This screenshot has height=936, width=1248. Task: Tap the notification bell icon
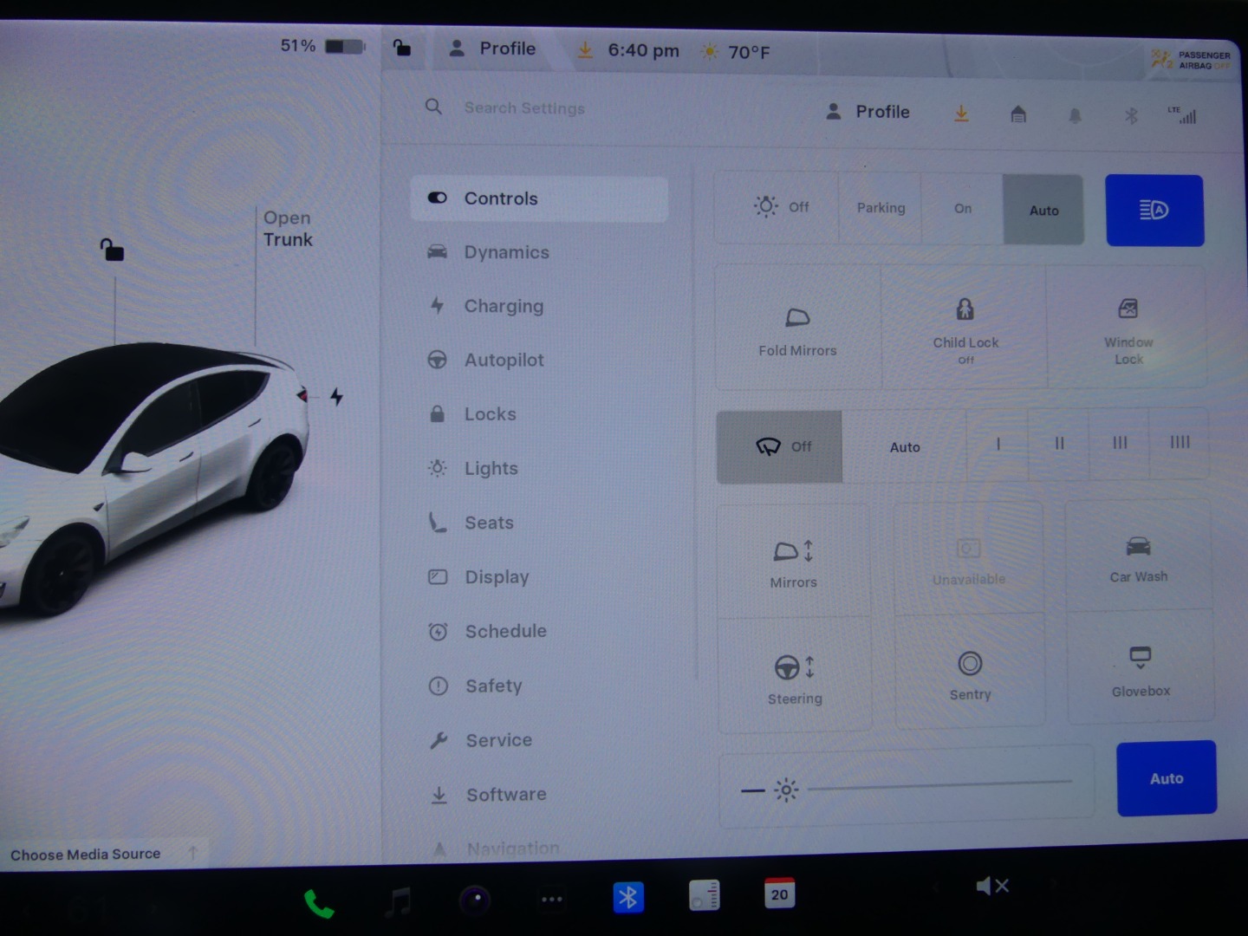[x=1075, y=115]
